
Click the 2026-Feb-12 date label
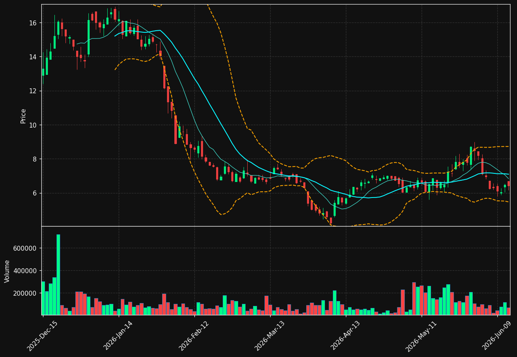194,336
